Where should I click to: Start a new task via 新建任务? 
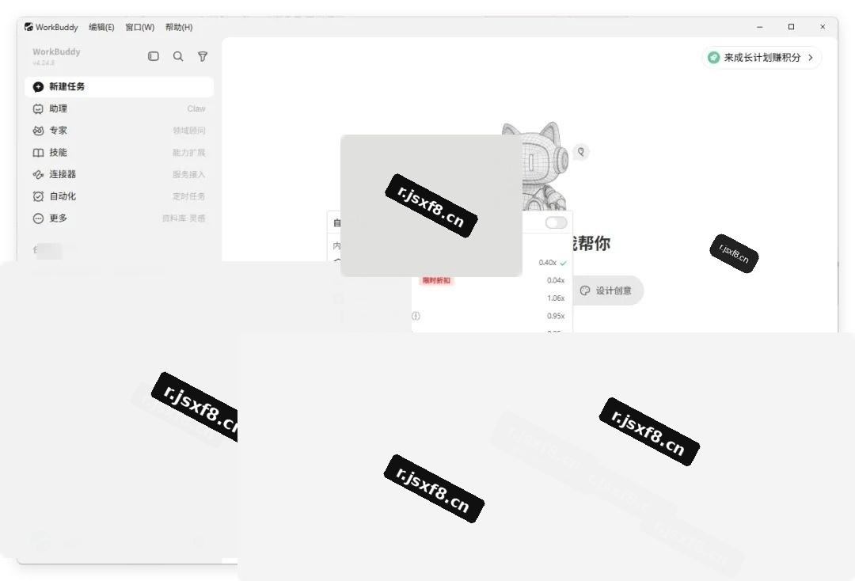[119, 86]
